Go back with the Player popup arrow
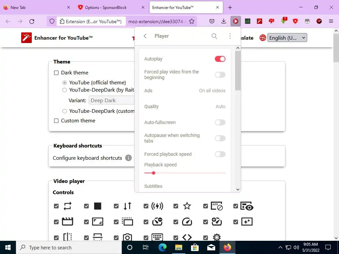This screenshot has height=254, width=339. [x=145, y=36]
